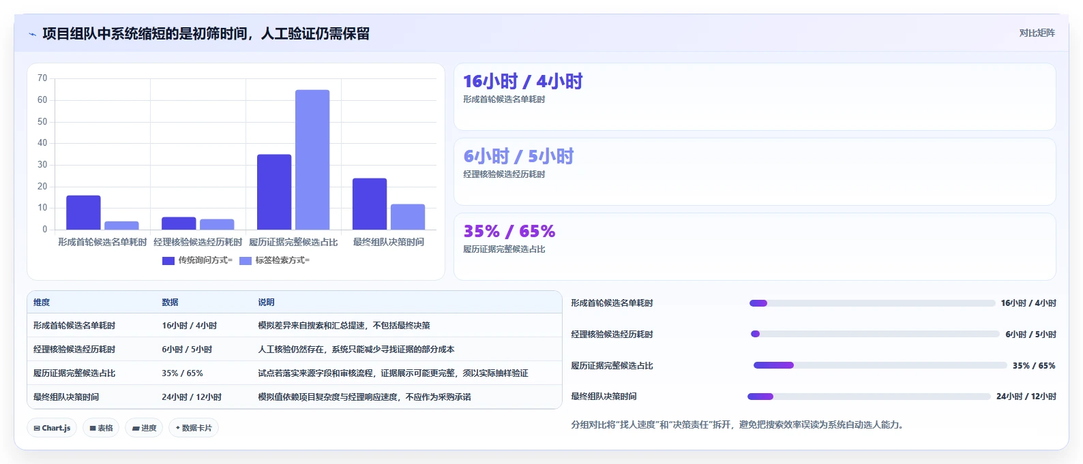1083x464 pixels.
Task: Click the blue icon beside the panel title
Action: [32, 34]
